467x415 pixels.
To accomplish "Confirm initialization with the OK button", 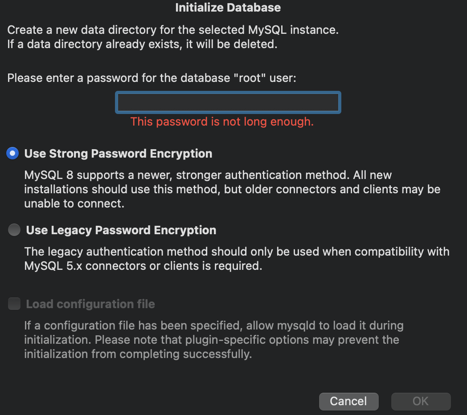I will pos(420,401).
